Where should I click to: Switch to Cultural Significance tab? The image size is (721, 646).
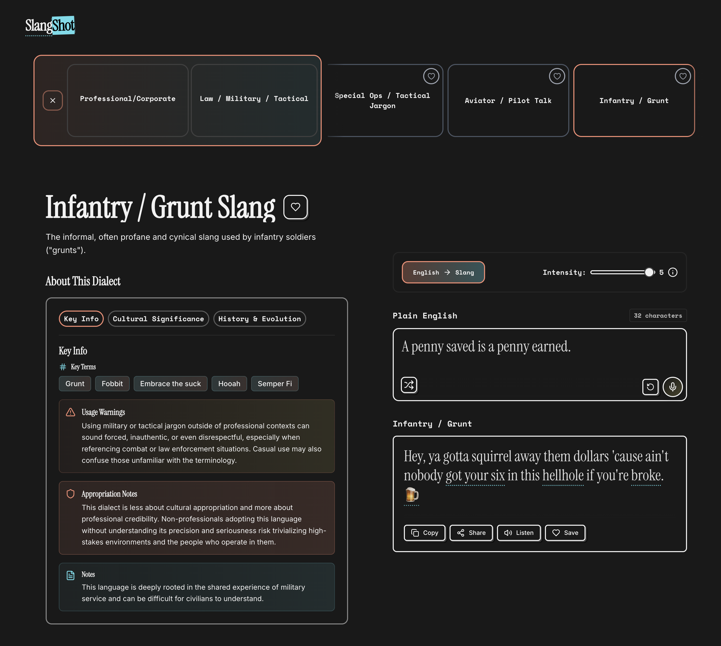point(158,319)
